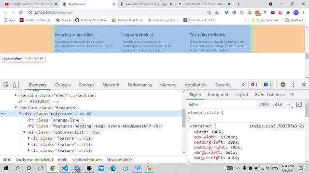Open the browser extensions puzzle icon

[x=288, y=12]
